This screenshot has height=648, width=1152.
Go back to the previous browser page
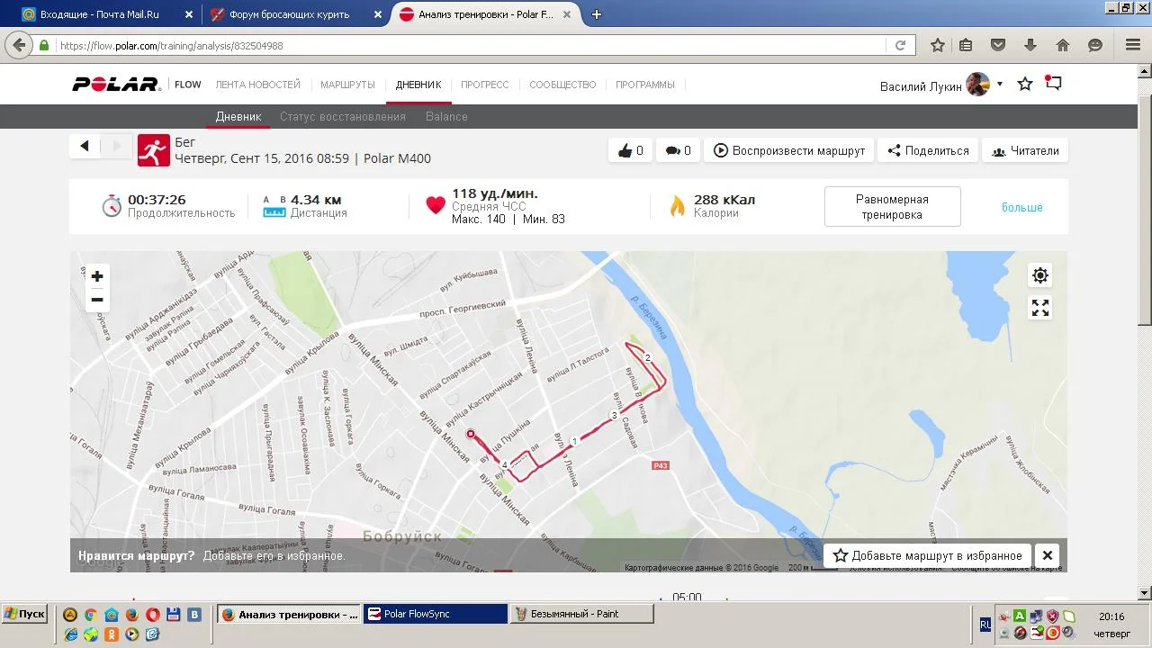pos(20,45)
